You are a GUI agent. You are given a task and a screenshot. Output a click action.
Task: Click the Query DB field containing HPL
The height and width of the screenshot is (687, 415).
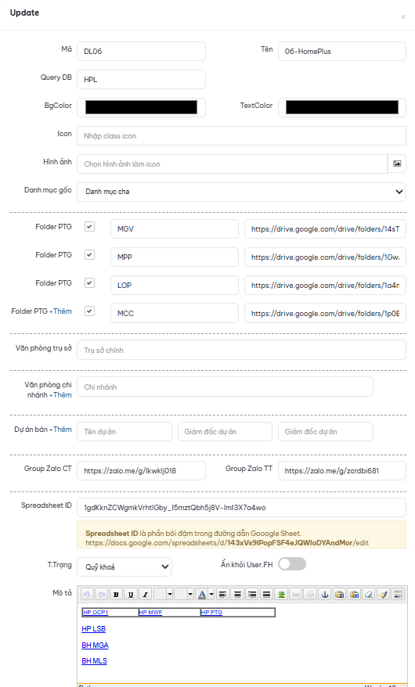pyautogui.click(x=141, y=79)
